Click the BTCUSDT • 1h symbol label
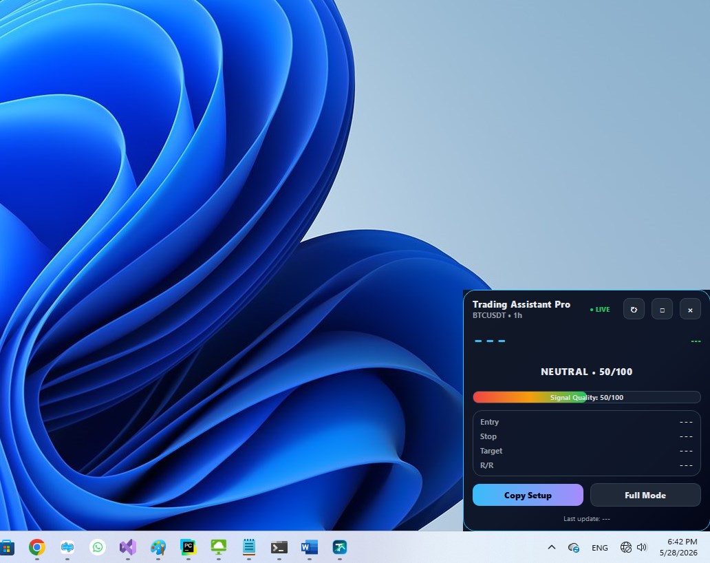710x563 pixels. point(497,315)
